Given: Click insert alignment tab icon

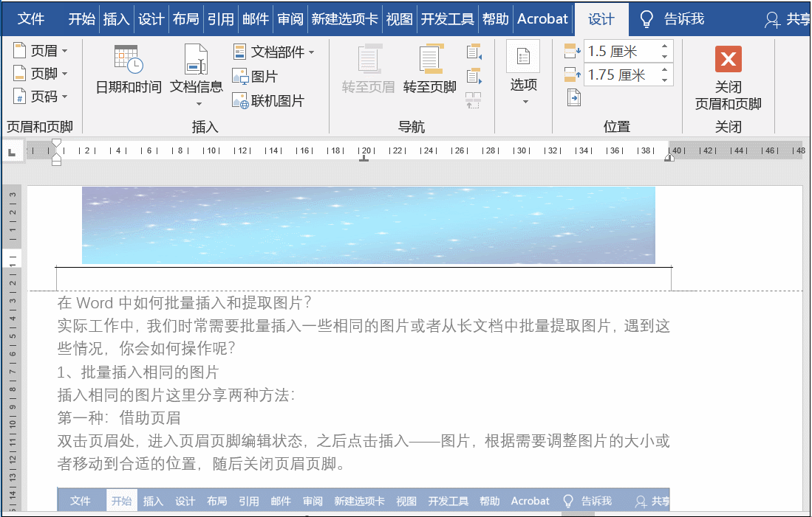Looking at the screenshot, I should pyautogui.click(x=574, y=97).
